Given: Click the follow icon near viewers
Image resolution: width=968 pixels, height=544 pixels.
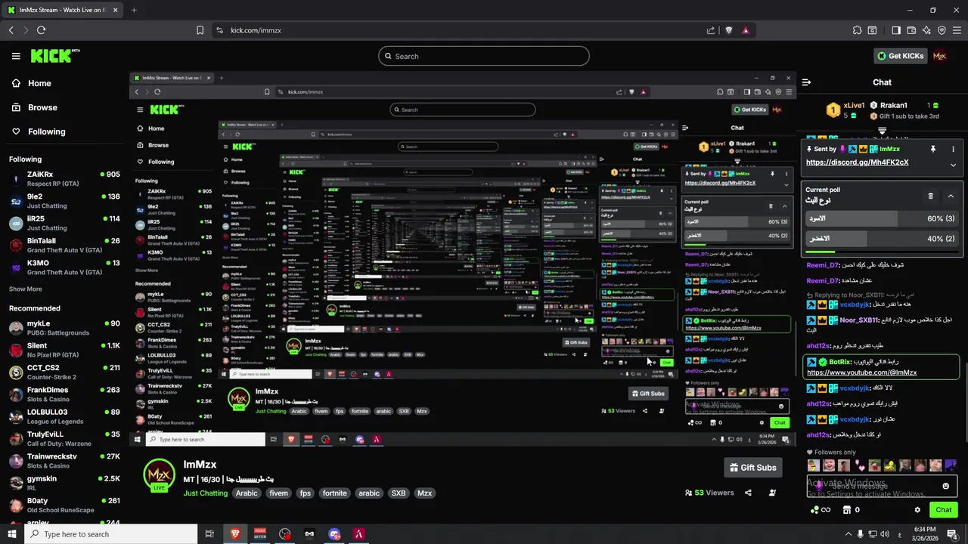Looking at the screenshot, I should click(x=772, y=493).
